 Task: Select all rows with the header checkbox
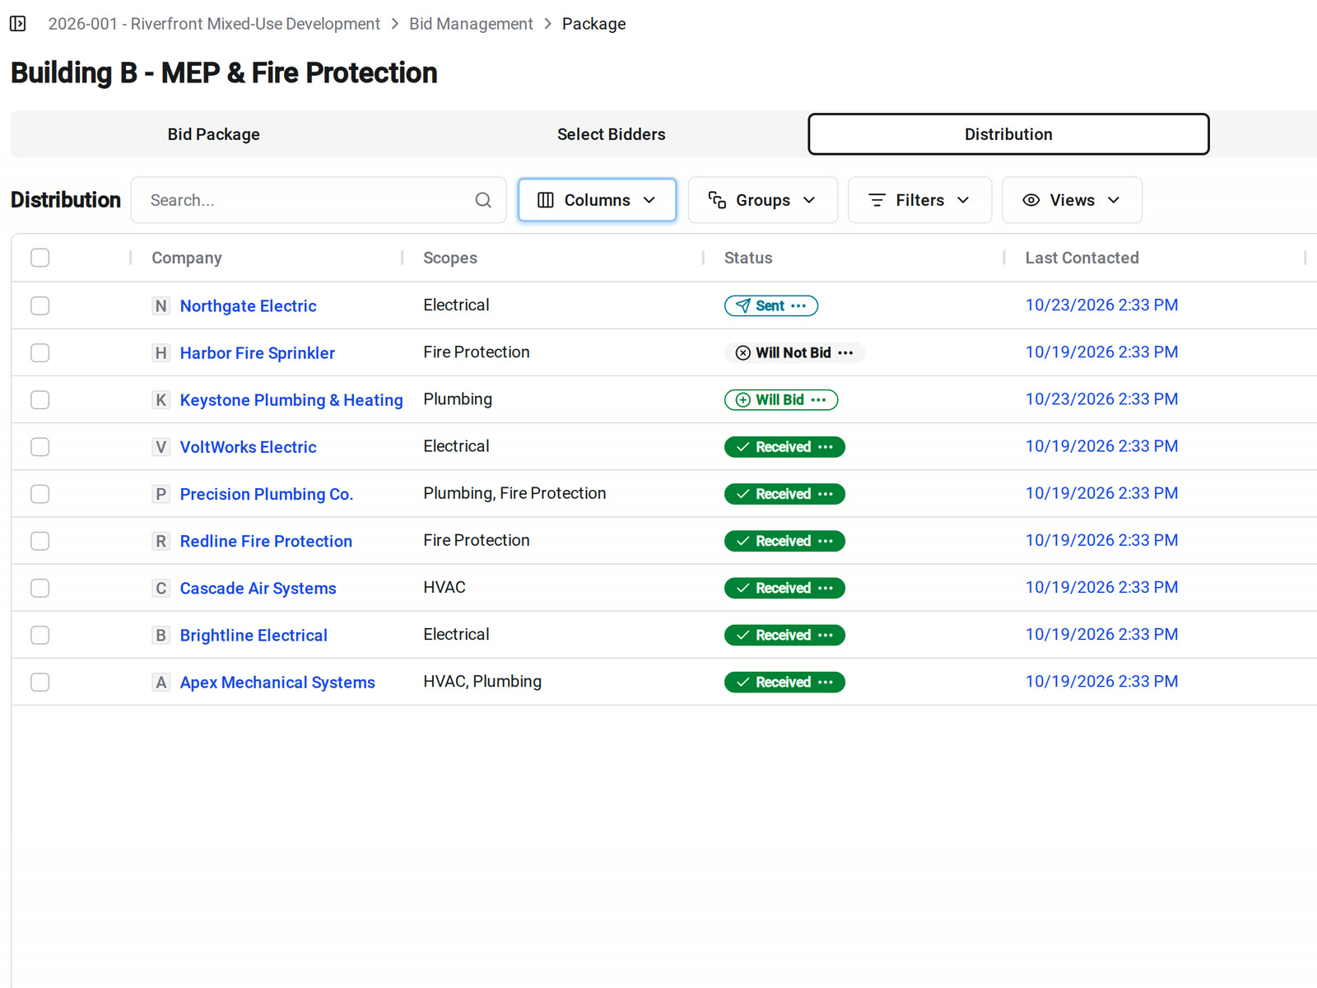click(40, 258)
